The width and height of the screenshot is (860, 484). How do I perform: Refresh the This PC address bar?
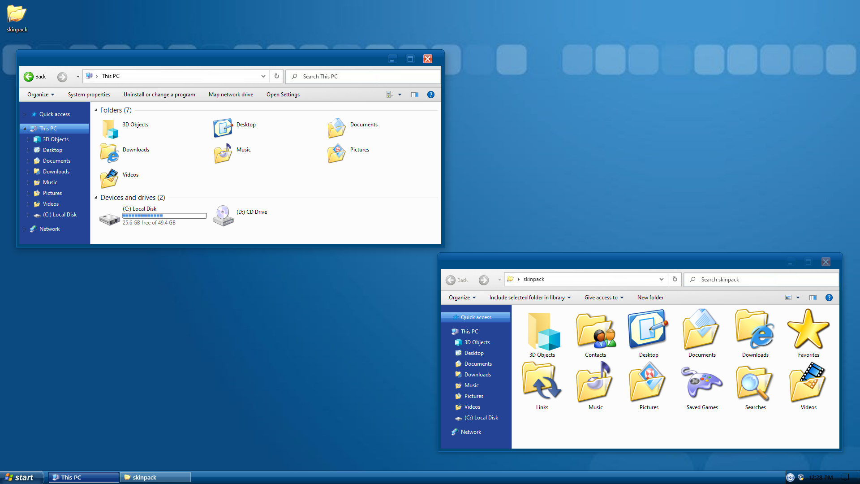(277, 76)
